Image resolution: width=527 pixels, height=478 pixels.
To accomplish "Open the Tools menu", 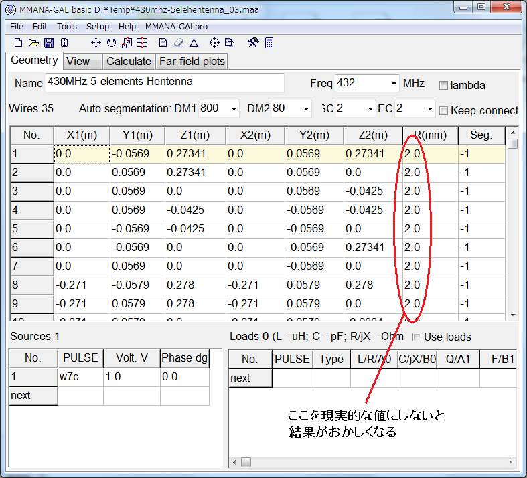I will pos(67,27).
